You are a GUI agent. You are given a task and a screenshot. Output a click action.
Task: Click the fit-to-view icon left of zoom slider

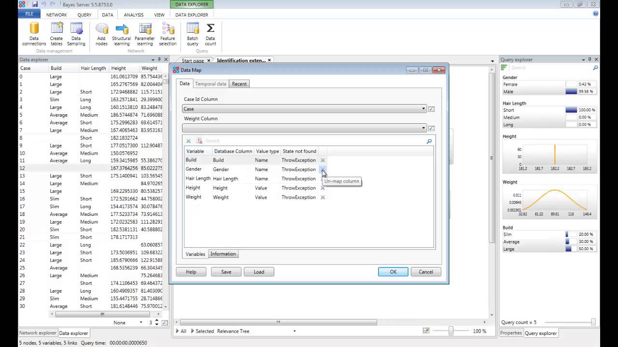pyautogui.click(x=426, y=331)
